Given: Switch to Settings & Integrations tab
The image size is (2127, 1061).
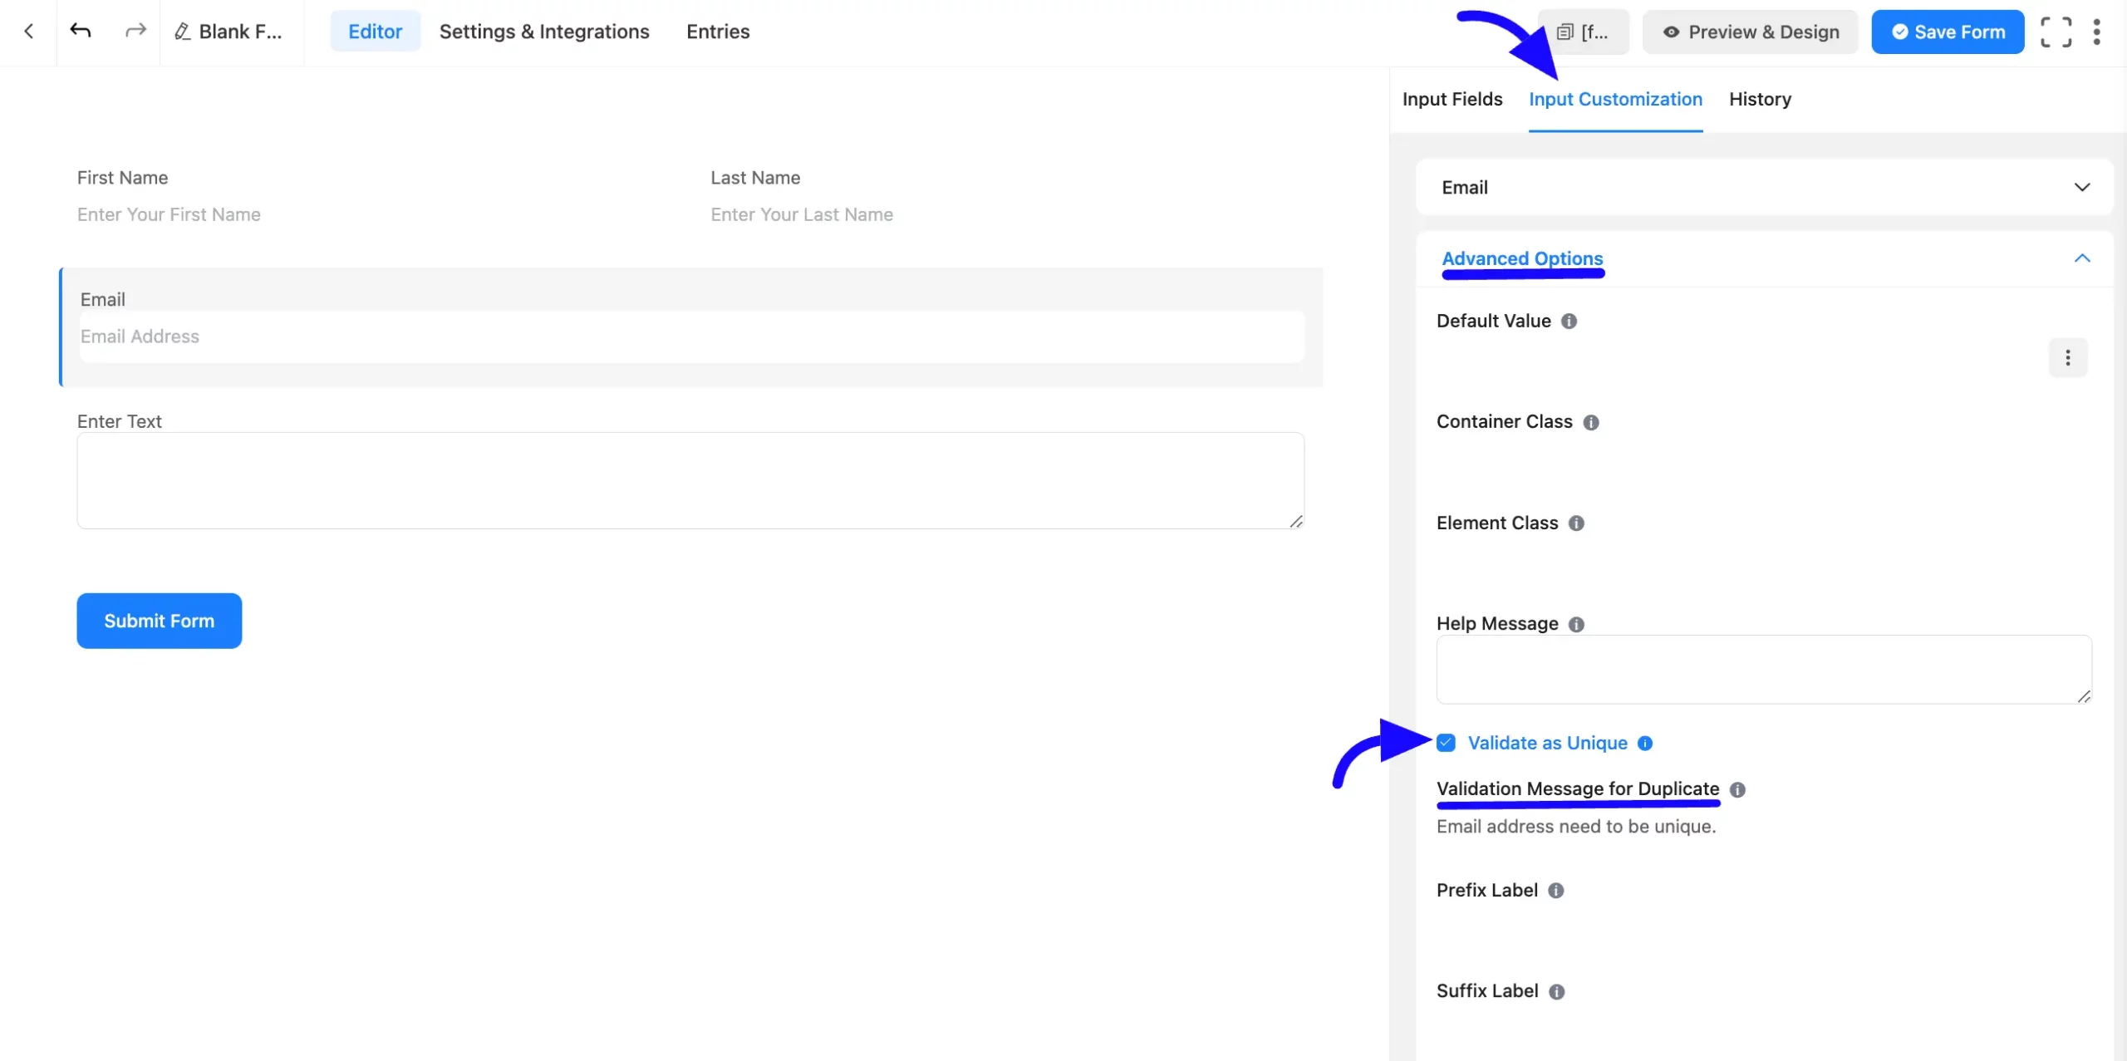Looking at the screenshot, I should (x=544, y=32).
